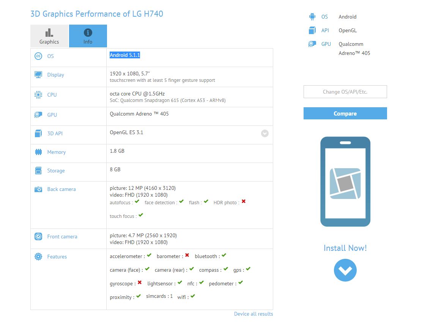Click the SoC: Qualcomm Snapdragon 615 text
The height and width of the screenshot is (324, 425).
click(167, 100)
